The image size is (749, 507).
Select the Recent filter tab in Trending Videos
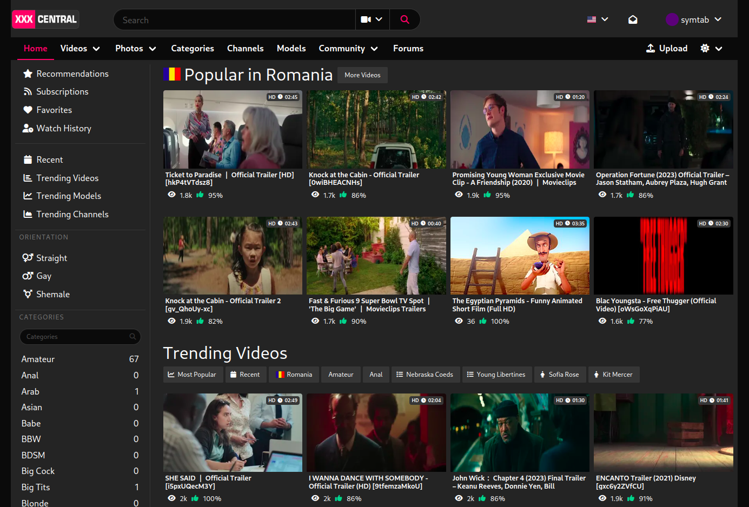[x=246, y=375]
